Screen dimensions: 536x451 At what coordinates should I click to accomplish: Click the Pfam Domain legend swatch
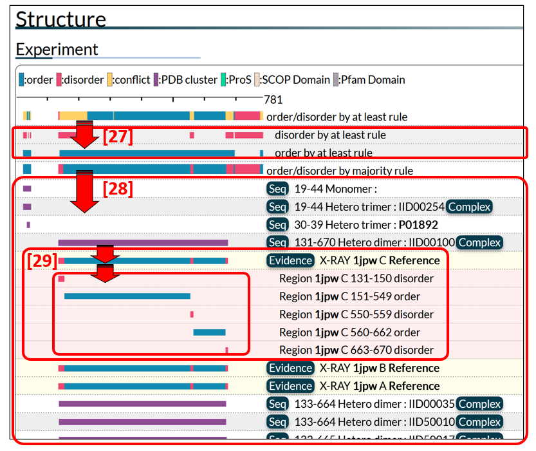click(x=337, y=80)
